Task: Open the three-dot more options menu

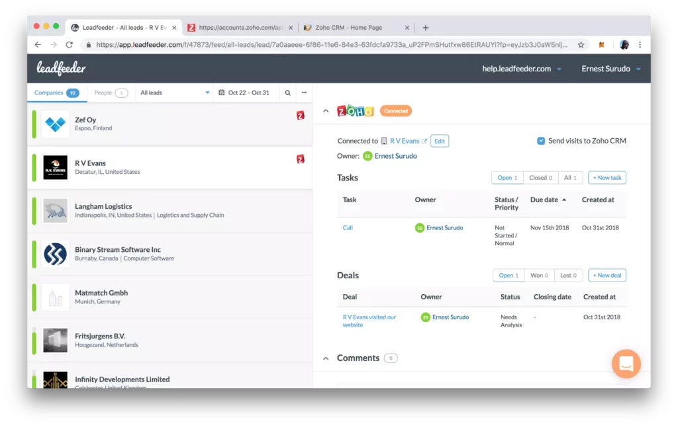Action: pos(305,93)
